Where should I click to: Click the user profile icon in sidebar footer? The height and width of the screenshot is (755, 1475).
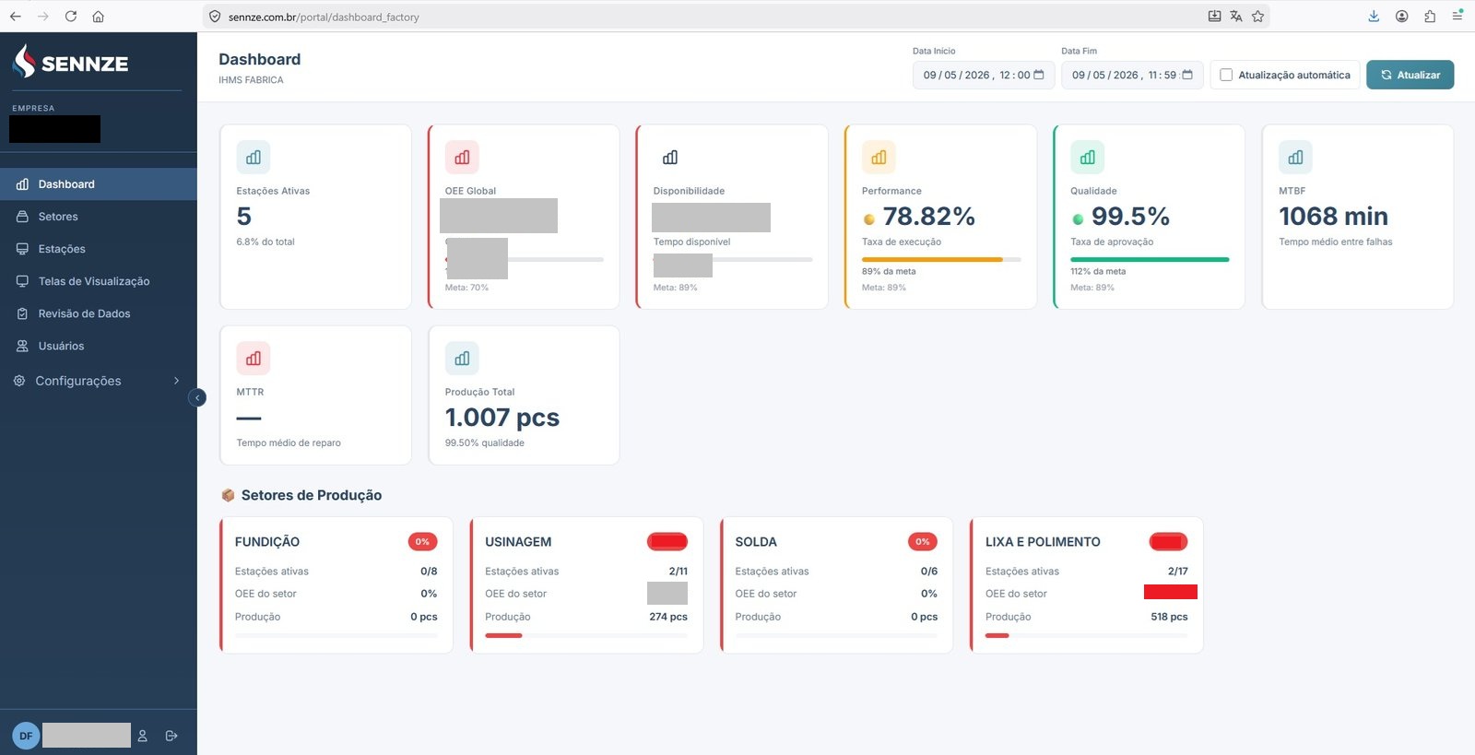pos(143,736)
